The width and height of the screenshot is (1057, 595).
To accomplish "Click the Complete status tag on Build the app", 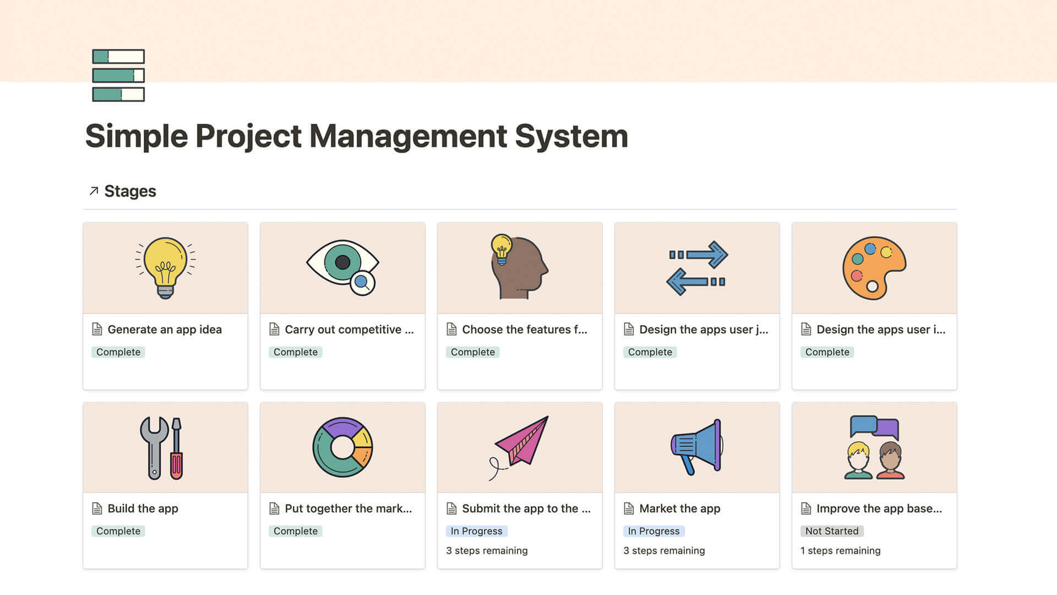I will tap(118, 531).
